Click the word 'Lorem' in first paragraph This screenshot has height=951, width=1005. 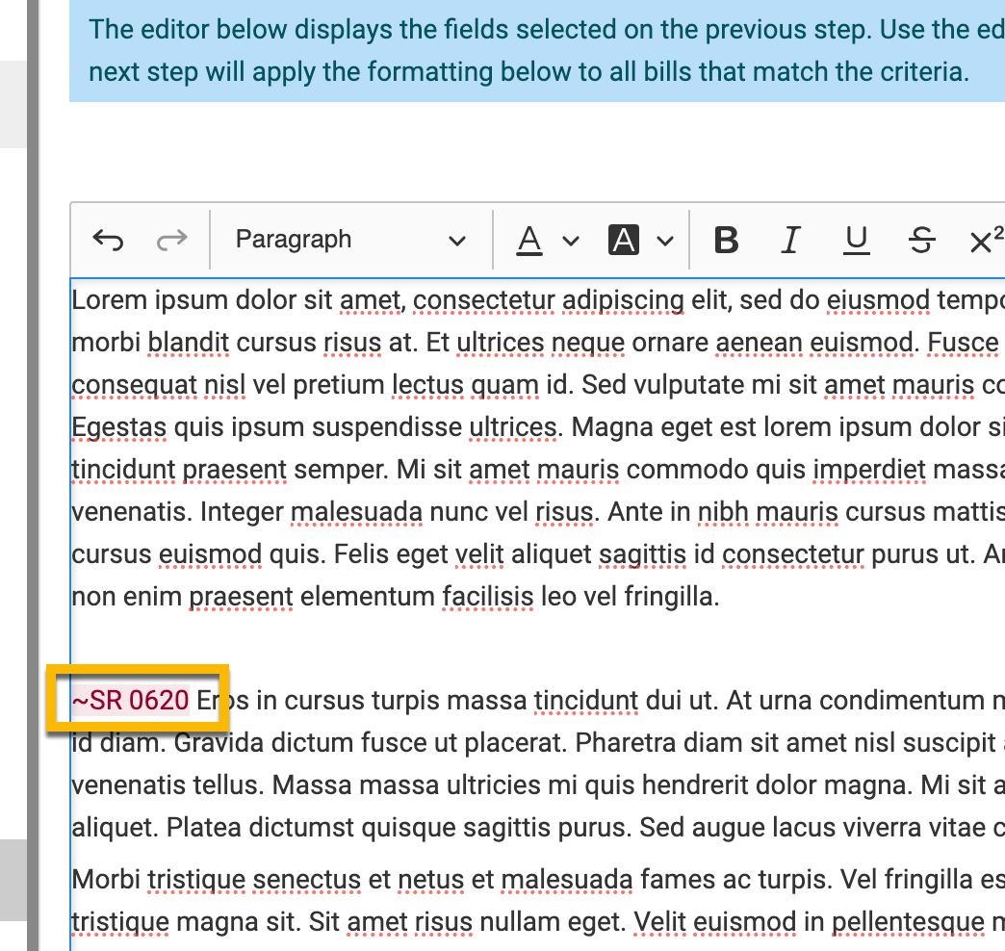pos(109,300)
